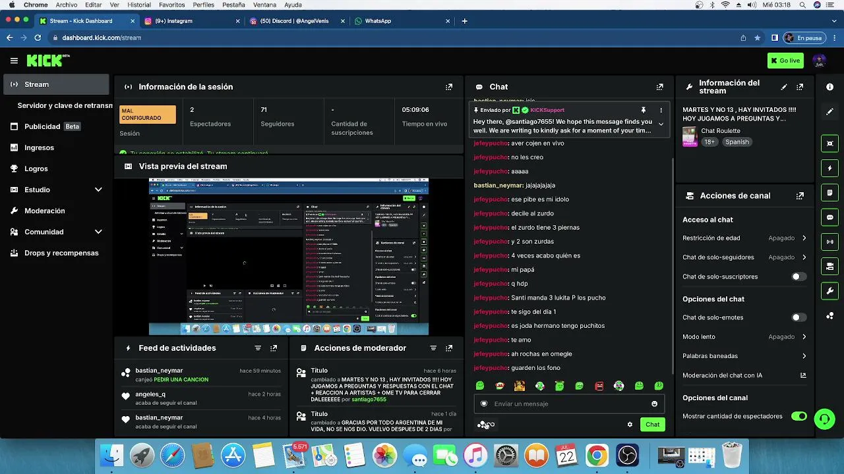Viewport: 844px width, 474px height.
Task: Open Logros in the sidebar
Action: (x=56, y=169)
